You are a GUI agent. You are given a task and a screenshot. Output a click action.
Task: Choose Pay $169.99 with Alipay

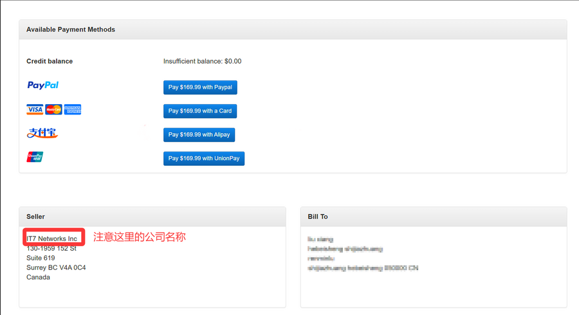(199, 135)
